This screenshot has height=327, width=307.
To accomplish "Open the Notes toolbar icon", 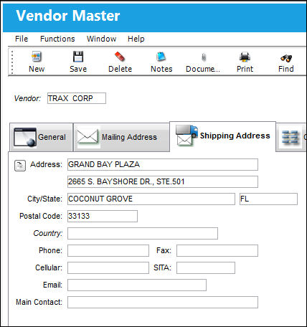I will 161,57.
